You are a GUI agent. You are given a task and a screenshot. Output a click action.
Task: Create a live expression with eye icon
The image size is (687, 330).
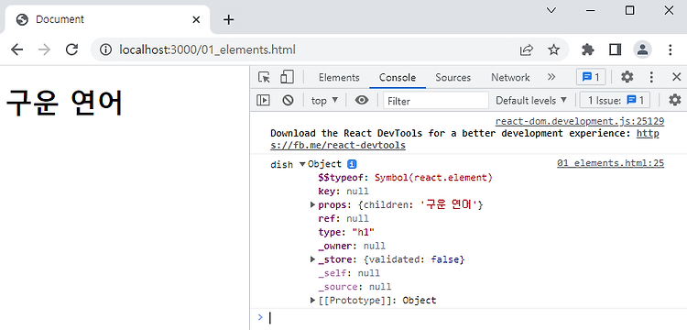tap(362, 100)
